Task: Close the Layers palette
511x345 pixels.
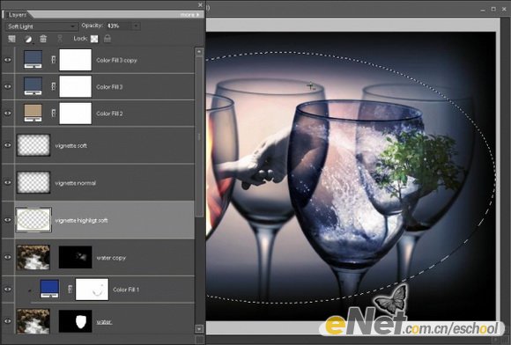Action: click(x=200, y=5)
